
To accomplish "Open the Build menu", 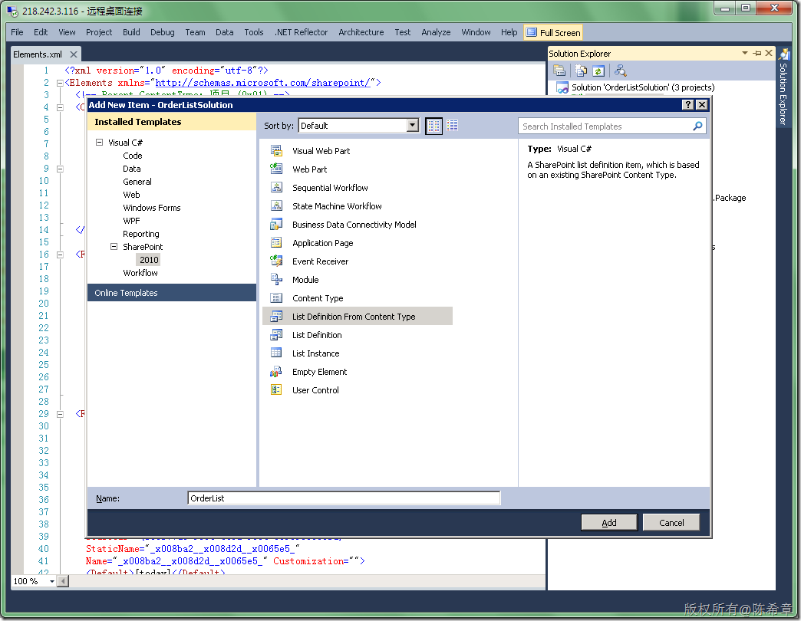I will point(131,32).
